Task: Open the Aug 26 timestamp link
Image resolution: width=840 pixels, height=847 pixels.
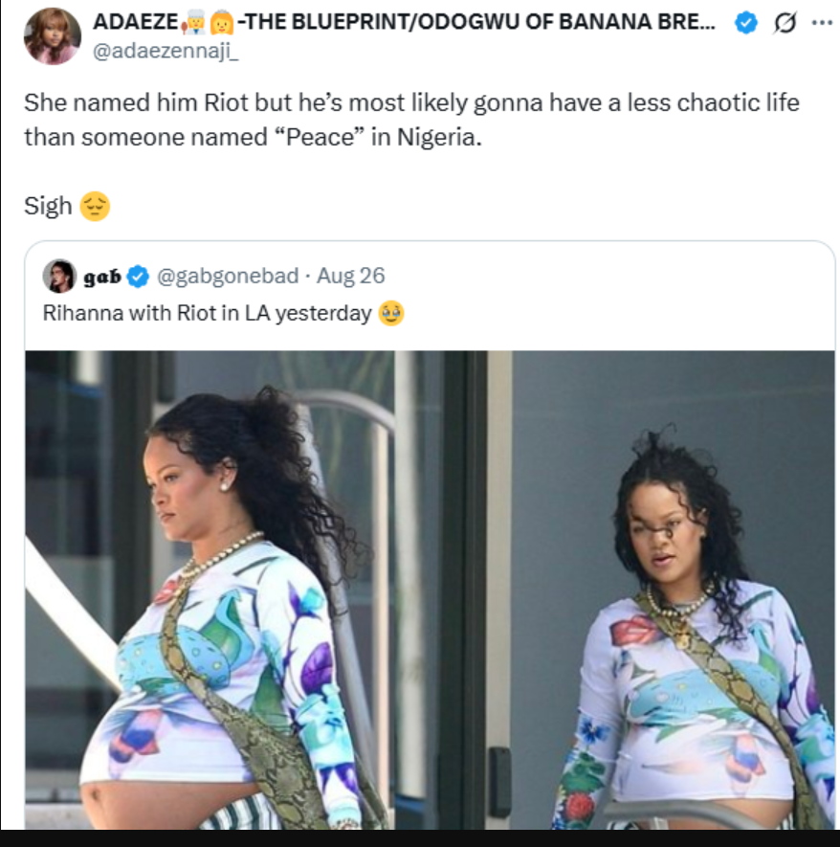Action: 350,277
